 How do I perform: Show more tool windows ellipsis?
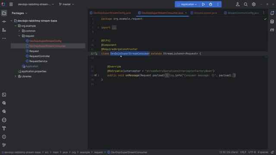pyautogui.click(x=4, y=38)
